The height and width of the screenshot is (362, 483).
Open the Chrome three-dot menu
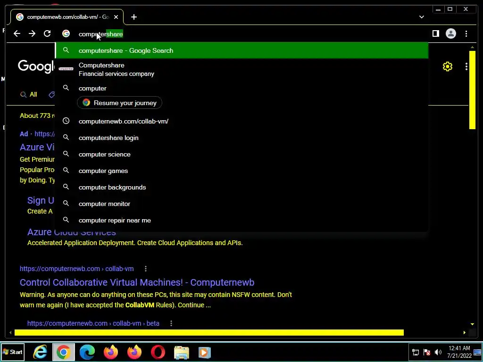(466, 33)
